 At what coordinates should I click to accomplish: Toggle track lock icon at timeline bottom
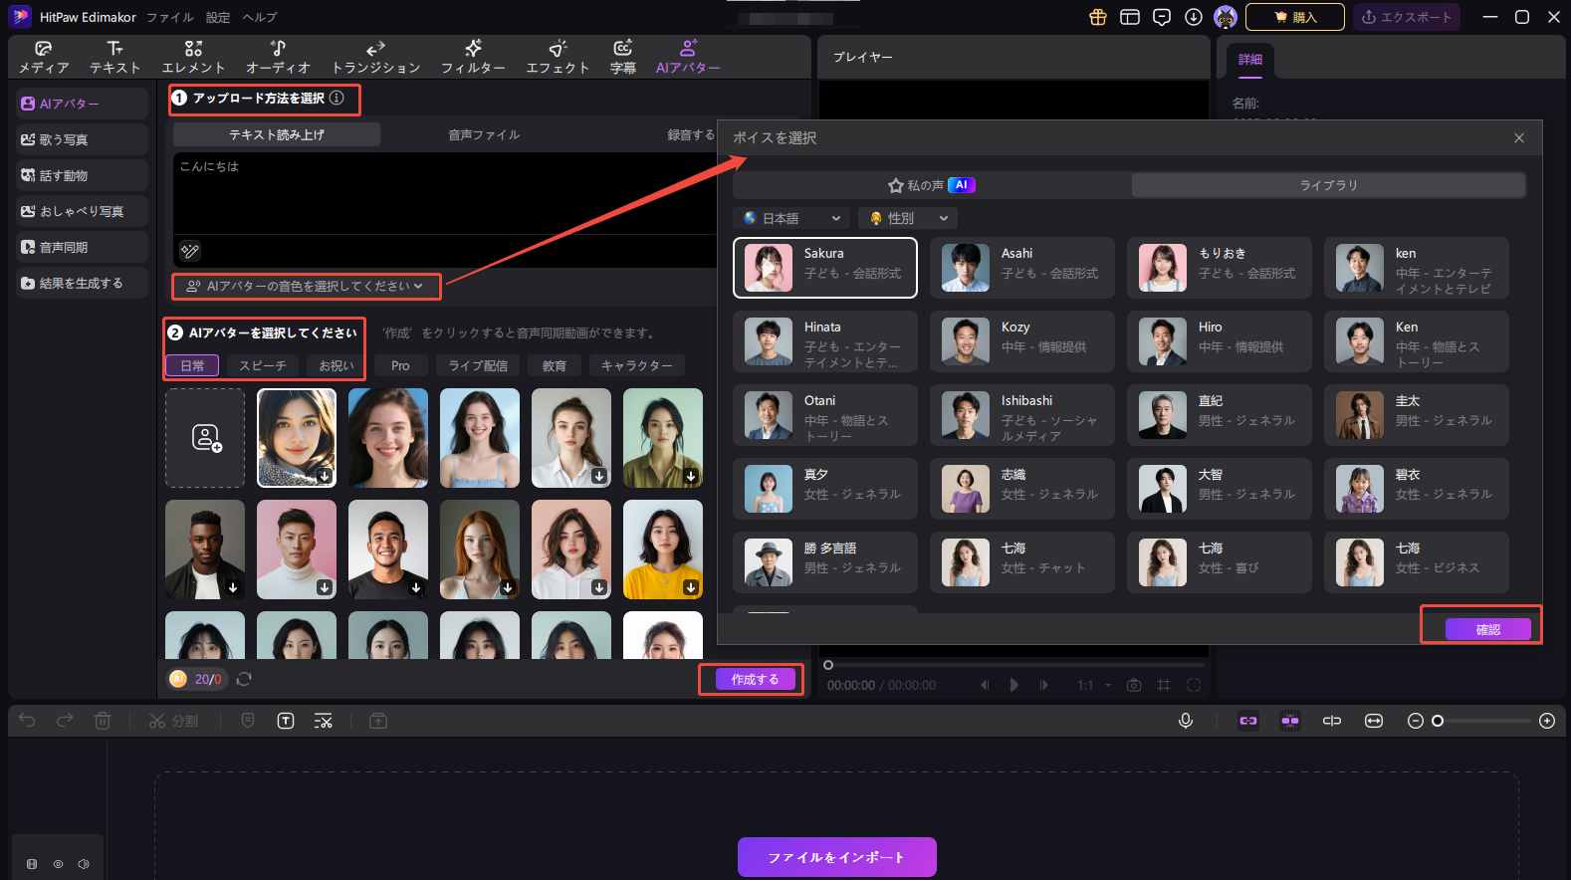click(x=32, y=864)
